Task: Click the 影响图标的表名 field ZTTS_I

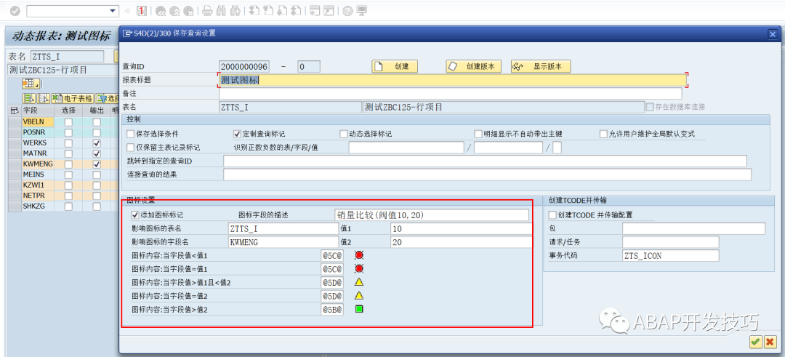Action: (x=283, y=228)
